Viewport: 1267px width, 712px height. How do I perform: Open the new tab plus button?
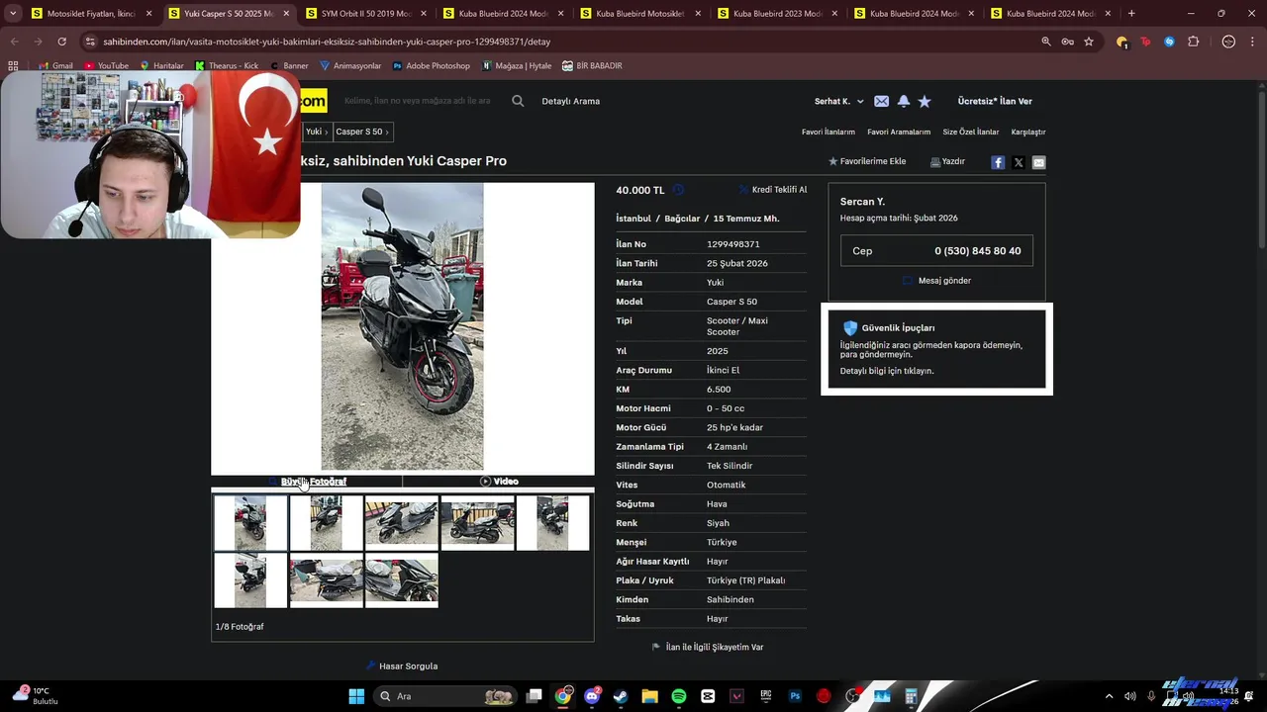[1131, 14]
